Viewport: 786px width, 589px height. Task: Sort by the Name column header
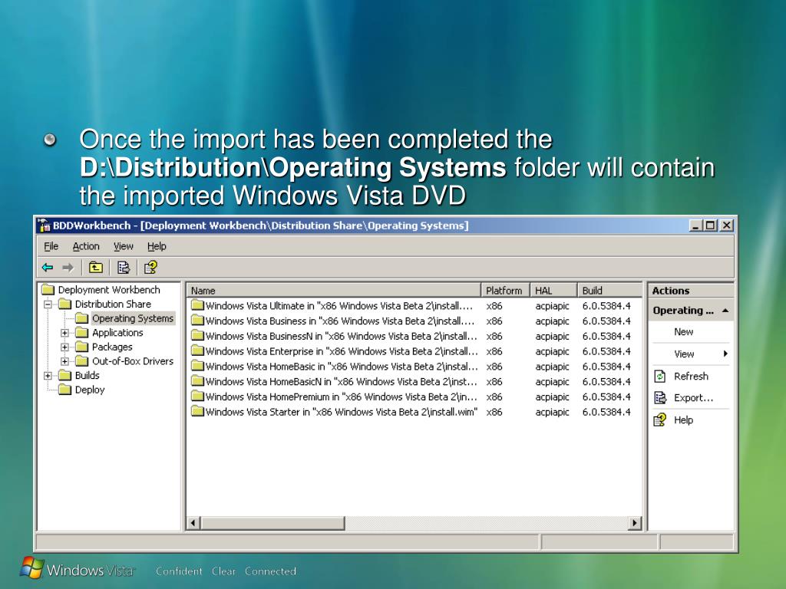pos(334,291)
